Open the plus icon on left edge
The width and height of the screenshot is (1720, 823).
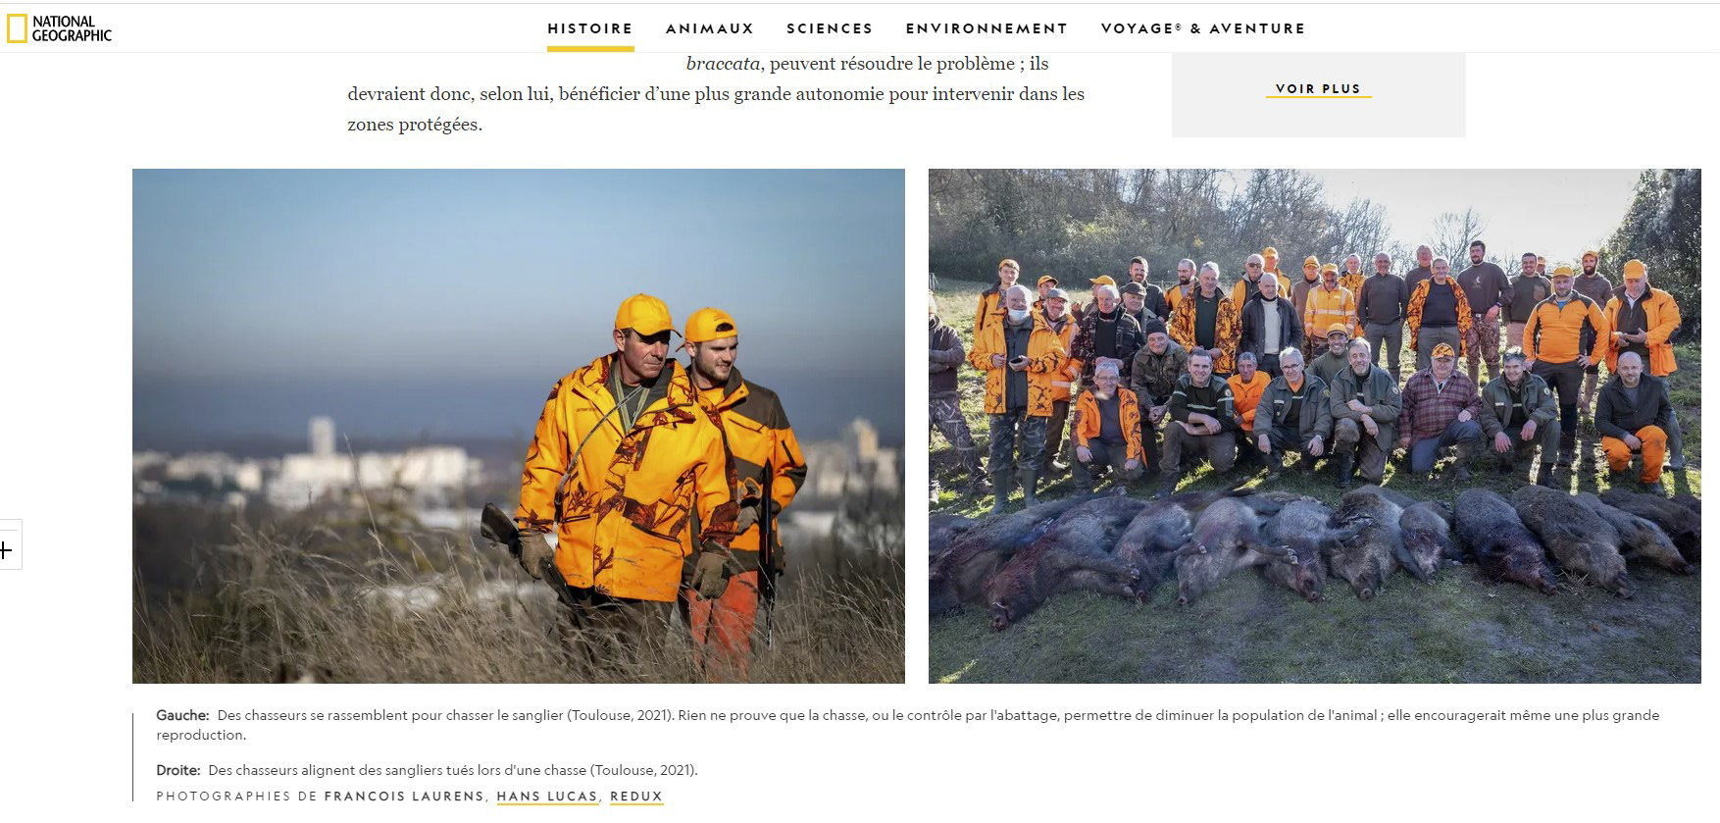pyautogui.click(x=6, y=550)
